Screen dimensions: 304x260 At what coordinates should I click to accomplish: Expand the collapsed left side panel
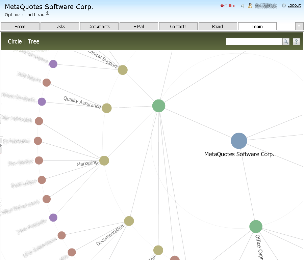[x=1, y=145]
